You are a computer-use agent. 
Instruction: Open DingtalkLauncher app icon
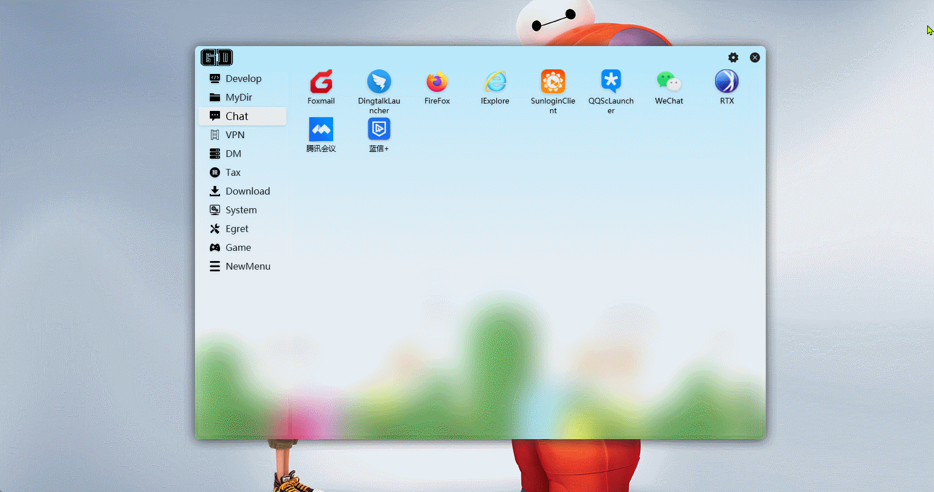[x=379, y=82]
